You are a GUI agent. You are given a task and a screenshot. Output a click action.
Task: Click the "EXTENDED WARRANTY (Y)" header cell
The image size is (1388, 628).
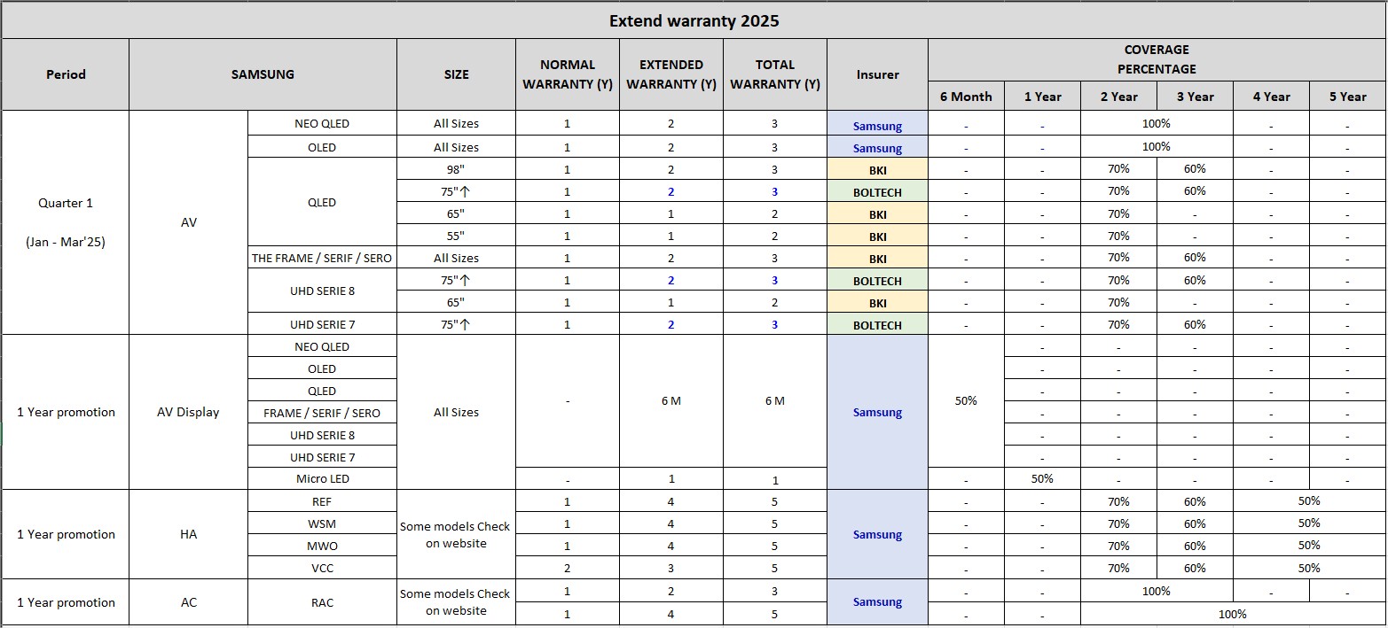[x=671, y=74]
